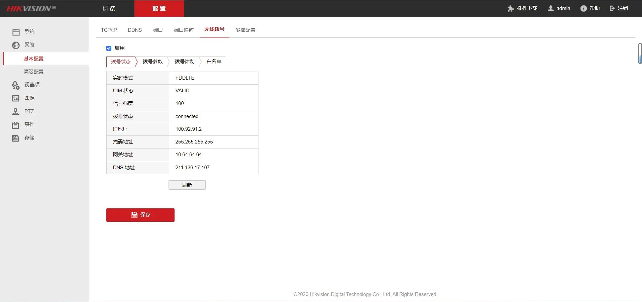Open the 系统 settings section
This screenshot has height=302, width=642.
(x=29, y=31)
